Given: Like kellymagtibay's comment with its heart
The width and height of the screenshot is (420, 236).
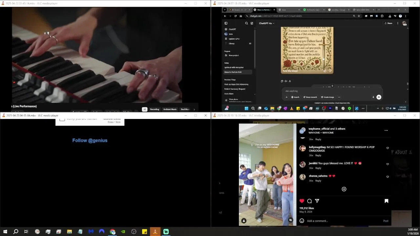Looking at the screenshot, I should click(x=388, y=148).
